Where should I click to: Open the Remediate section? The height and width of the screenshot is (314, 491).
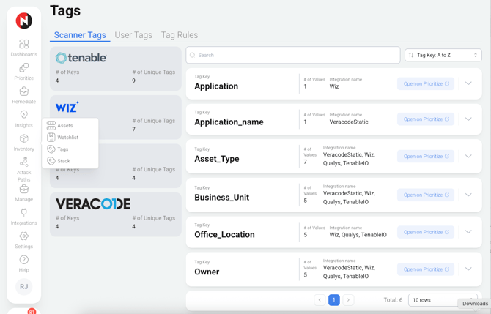pyautogui.click(x=23, y=92)
